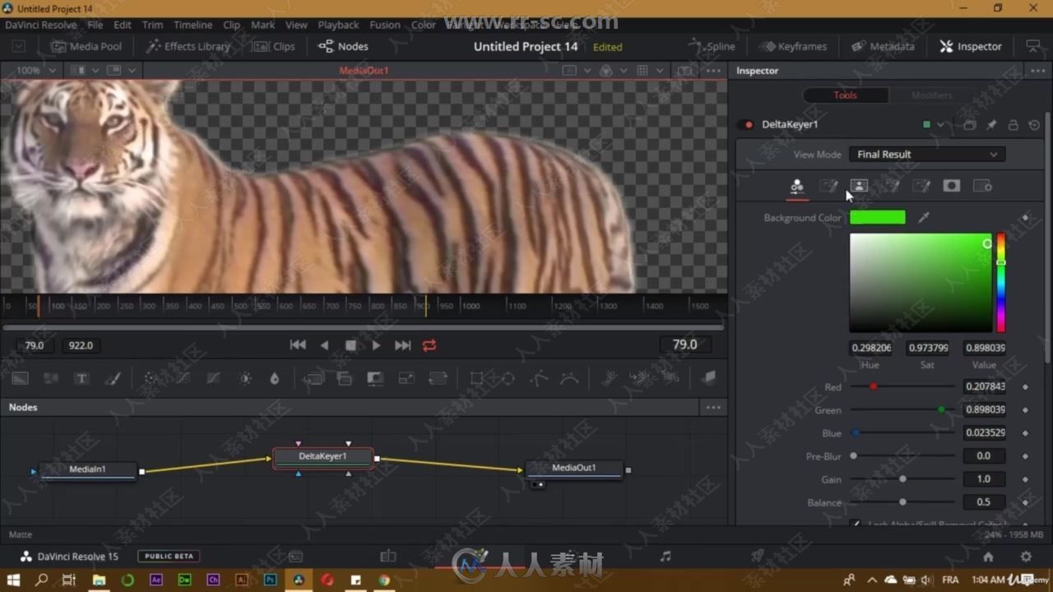Add Matte Control node from toolbar
Viewport: 1053px width, 592px height.
[x=375, y=378]
